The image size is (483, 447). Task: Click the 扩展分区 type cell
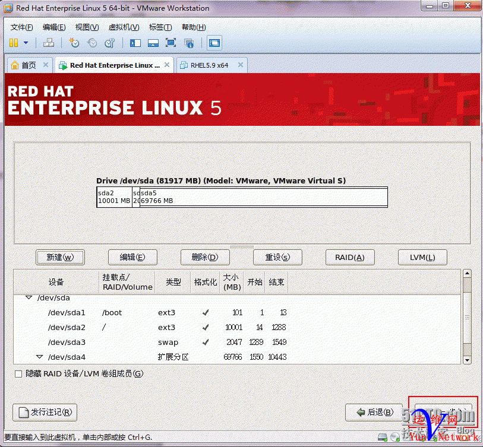(173, 357)
